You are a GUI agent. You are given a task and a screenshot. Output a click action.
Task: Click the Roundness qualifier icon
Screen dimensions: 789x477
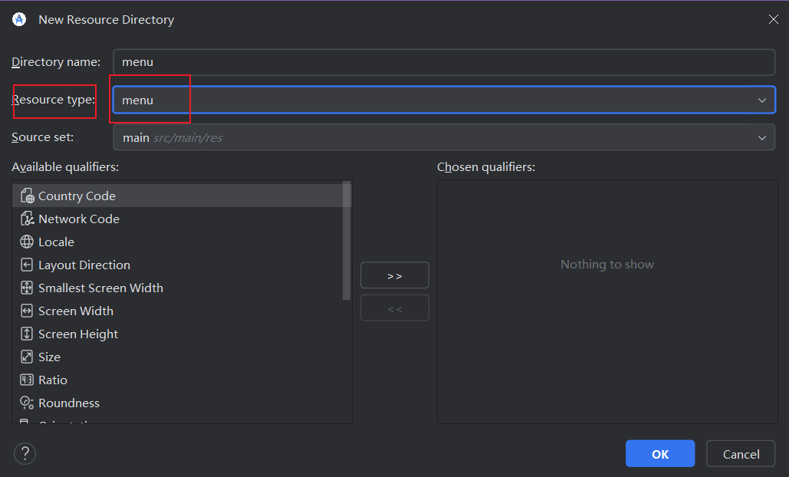[x=27, y=403]
